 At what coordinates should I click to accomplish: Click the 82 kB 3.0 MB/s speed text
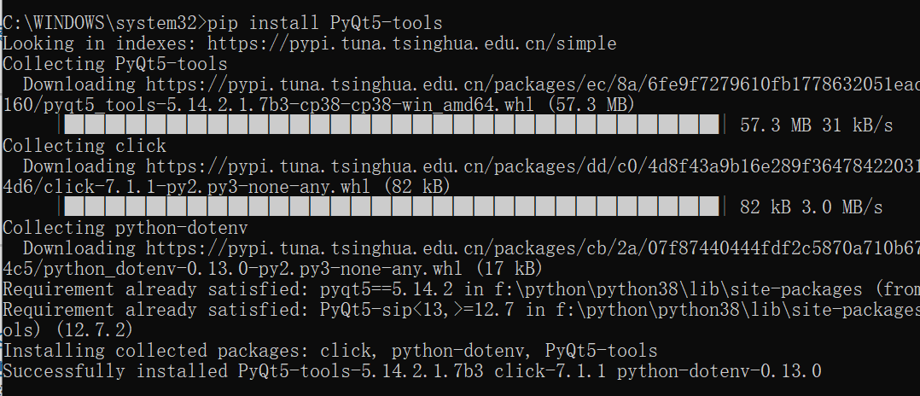click(810, 207)
